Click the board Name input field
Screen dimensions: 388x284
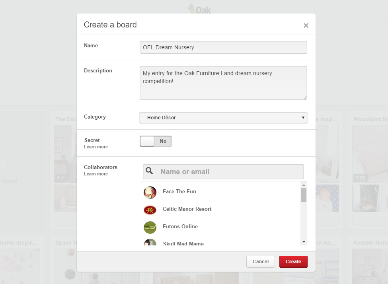[x=223, y=47]
